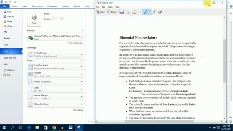Copy the snip using the copy icon
The image size is (233, 131).
pyautogui.click(x=128, y=12)
